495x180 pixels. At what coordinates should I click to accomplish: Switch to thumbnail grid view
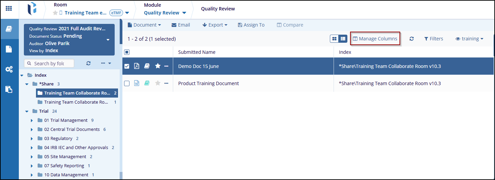point(334,39)
